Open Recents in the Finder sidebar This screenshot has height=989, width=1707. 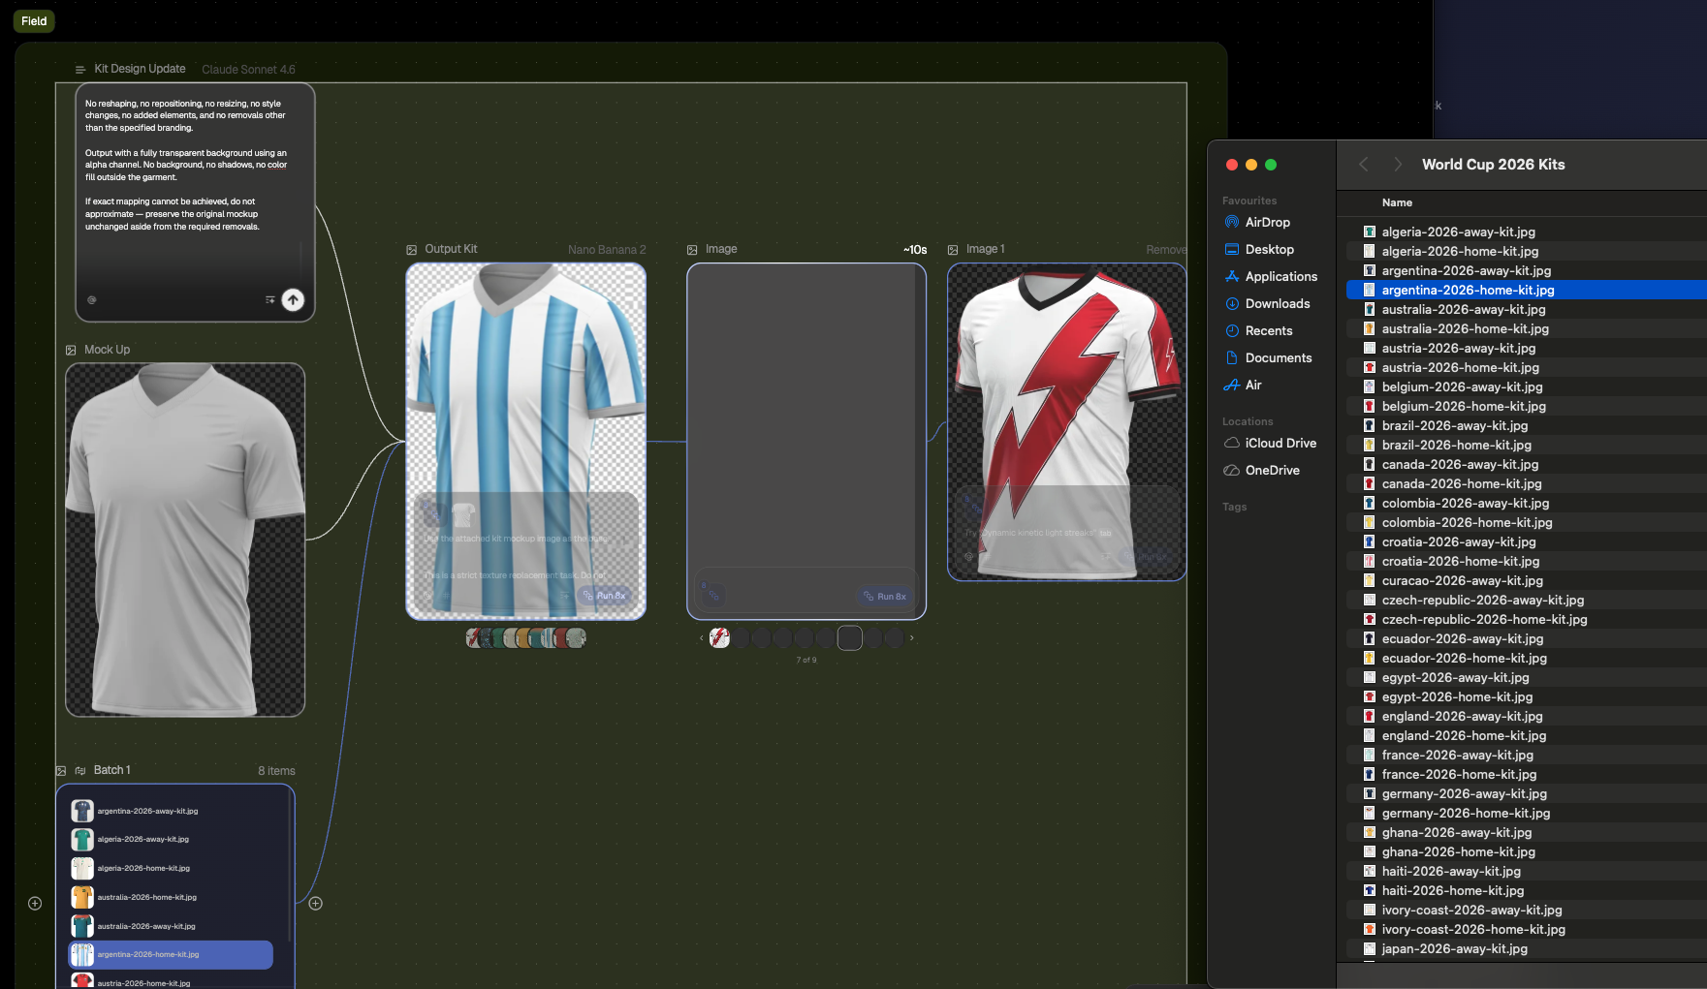pos(1269,331)
